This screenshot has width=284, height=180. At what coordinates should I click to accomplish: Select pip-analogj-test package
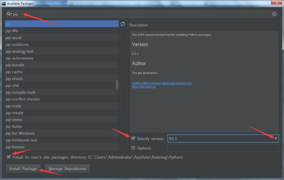tap(62, 51)
